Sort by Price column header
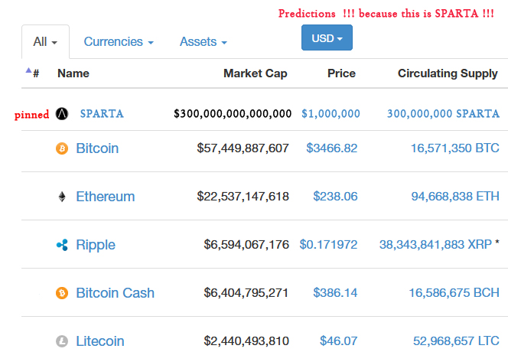Viewport: 508px width, 352px height. 341,73
